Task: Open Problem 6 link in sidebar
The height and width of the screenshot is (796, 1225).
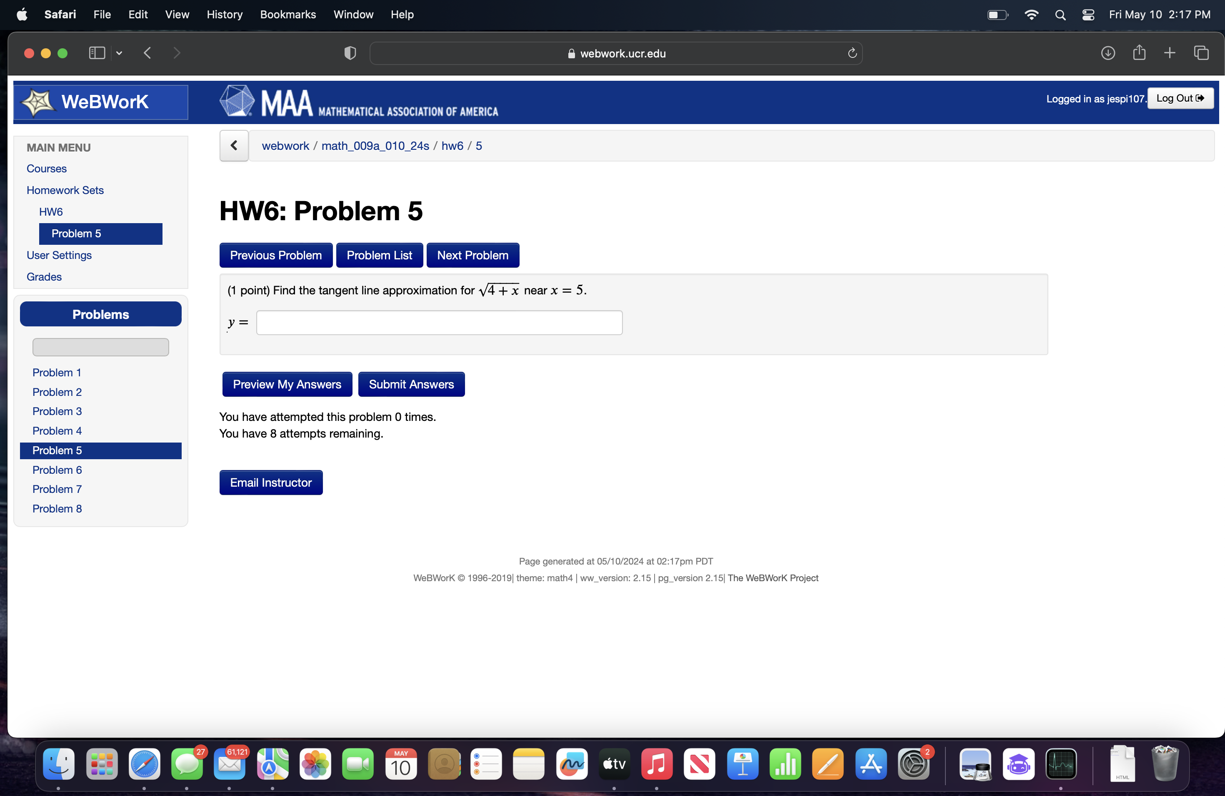Action: [x=57, y=470]
